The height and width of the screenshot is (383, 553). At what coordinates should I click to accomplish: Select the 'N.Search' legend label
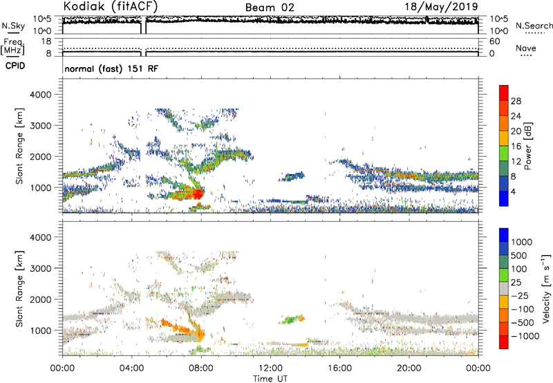534,26
